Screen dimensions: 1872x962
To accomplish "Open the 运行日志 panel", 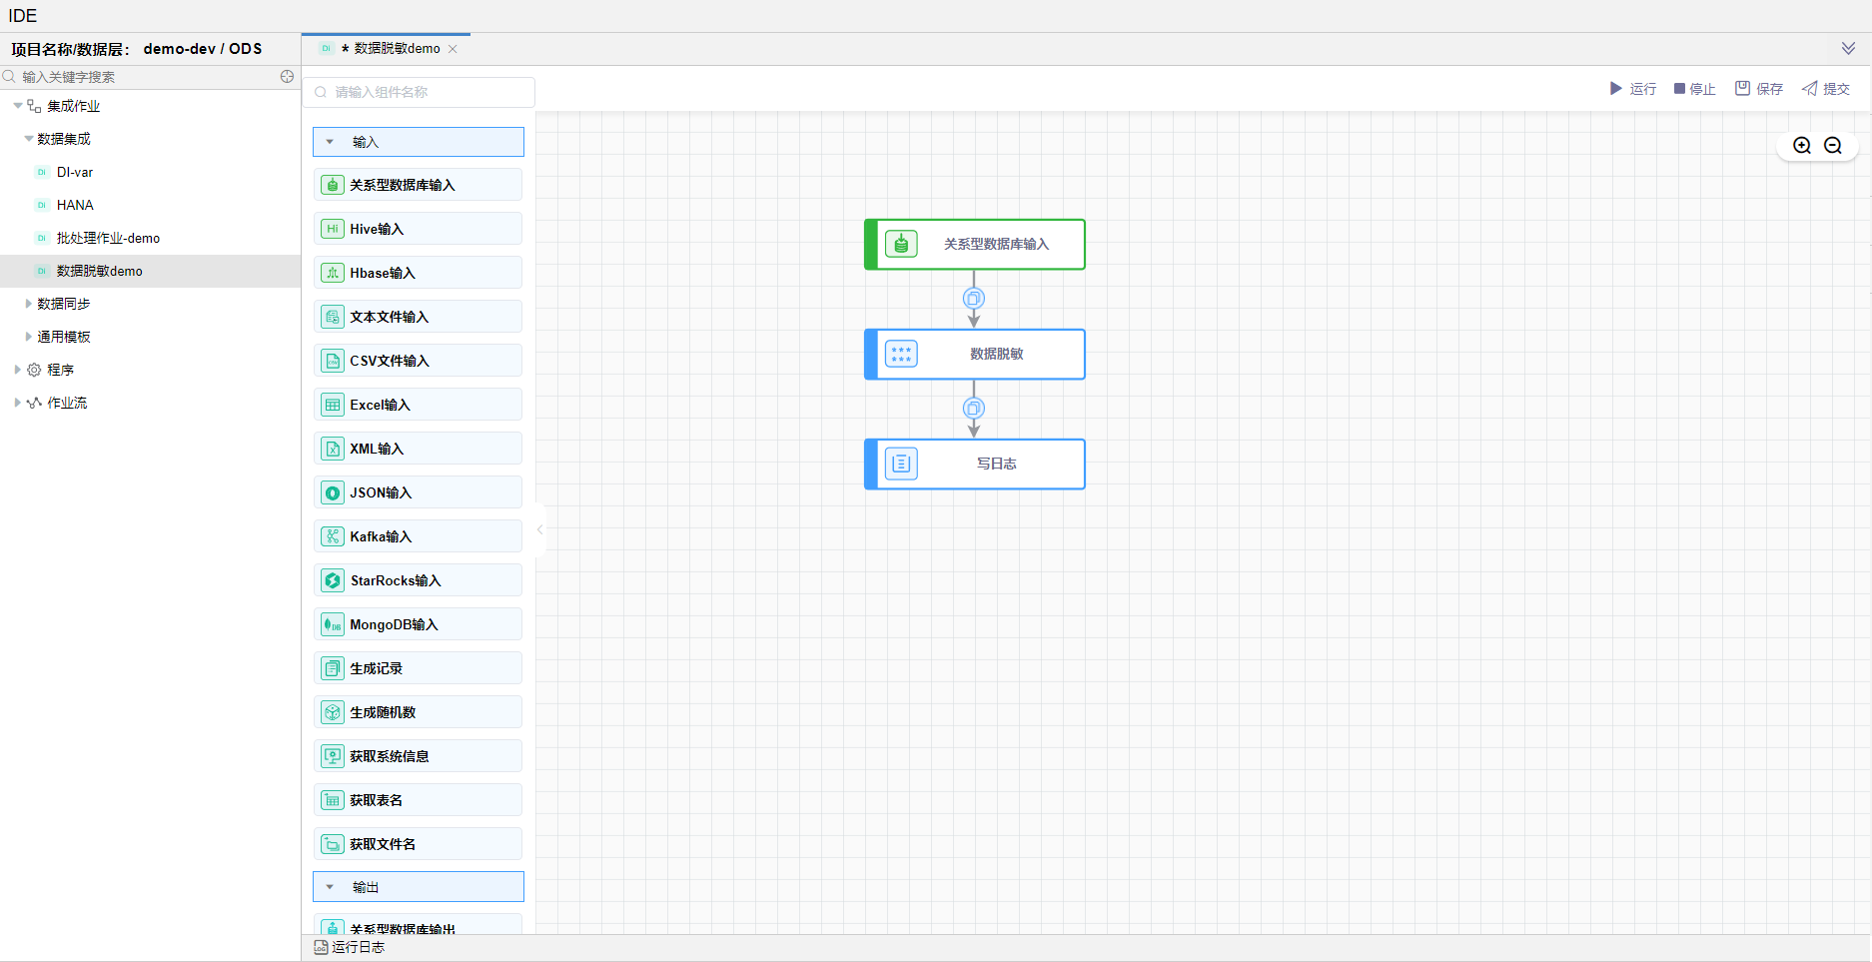I will coord(350,947).
